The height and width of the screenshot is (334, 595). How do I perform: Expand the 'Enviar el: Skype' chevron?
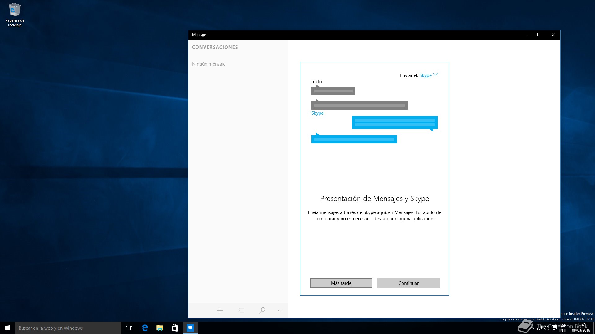(x=435, y=75)
